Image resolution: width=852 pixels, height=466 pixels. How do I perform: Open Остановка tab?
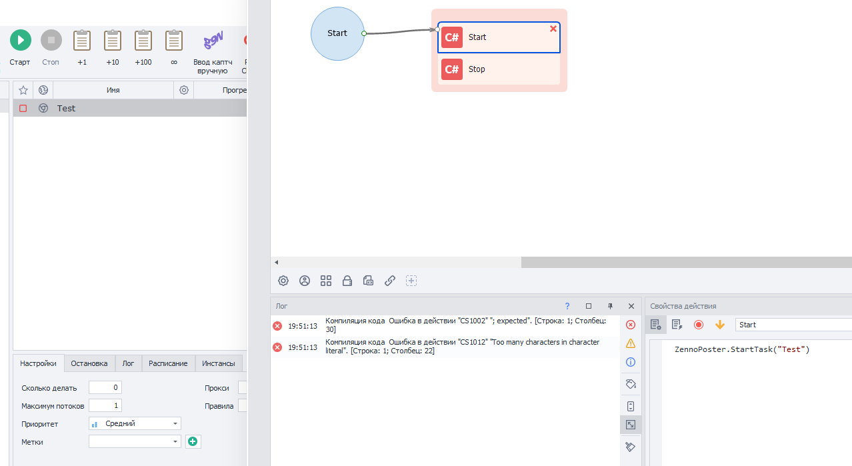89,363
